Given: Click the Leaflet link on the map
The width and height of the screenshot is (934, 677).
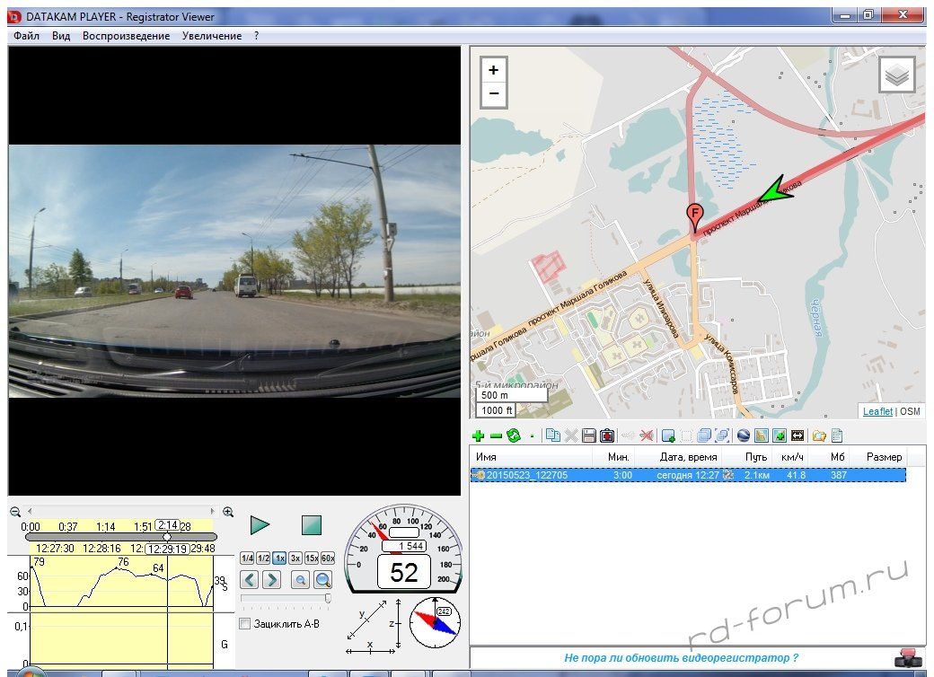Looking at the screenshot, I should tap(877, 411).
